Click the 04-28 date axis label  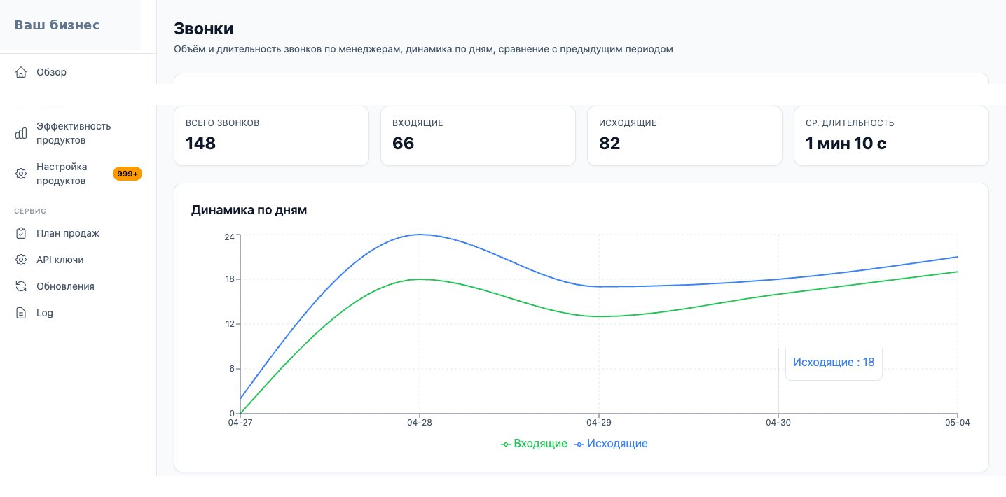(x=420, y=423)
